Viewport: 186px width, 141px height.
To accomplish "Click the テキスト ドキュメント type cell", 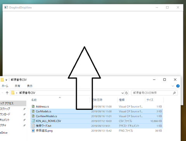I will click(x=129, y=126).
